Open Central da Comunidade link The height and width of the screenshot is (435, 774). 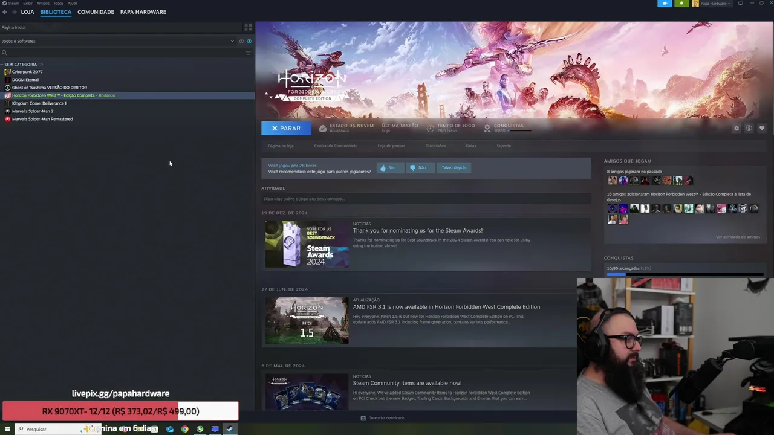point(336,146)
